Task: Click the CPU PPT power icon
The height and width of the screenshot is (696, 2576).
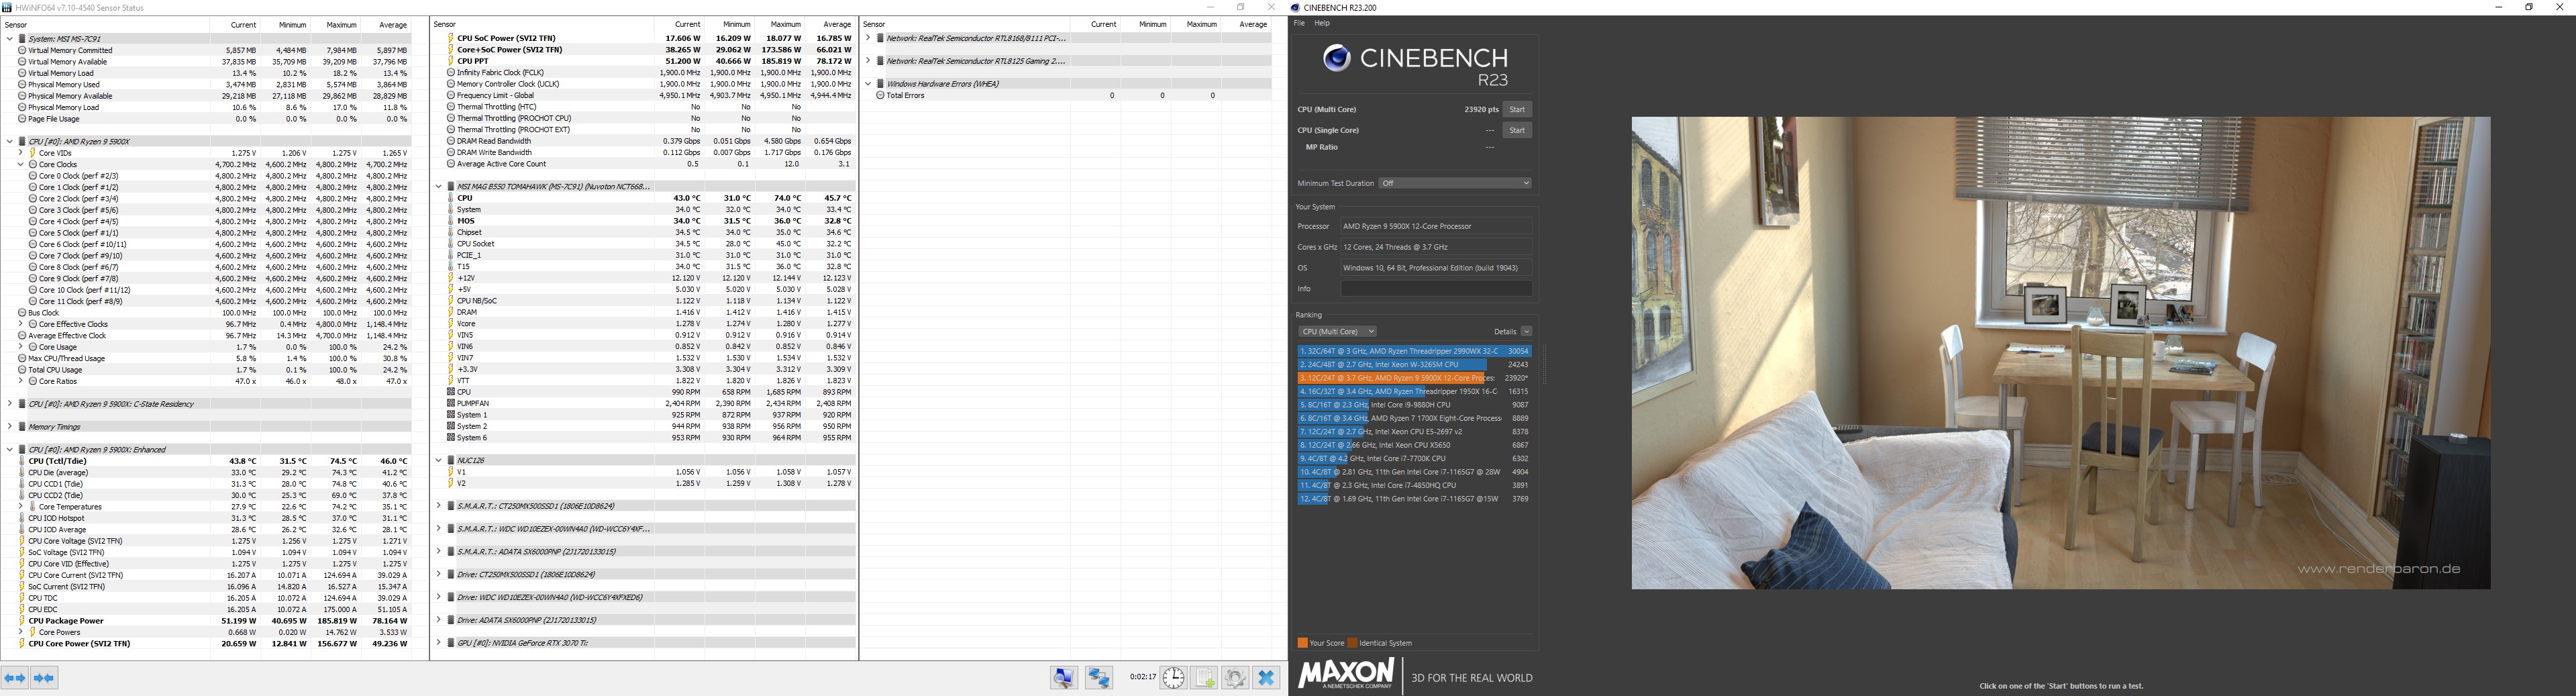Action: [x=451, y=61]
